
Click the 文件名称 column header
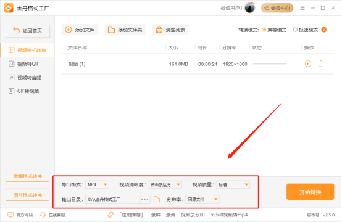coord(77,47)
